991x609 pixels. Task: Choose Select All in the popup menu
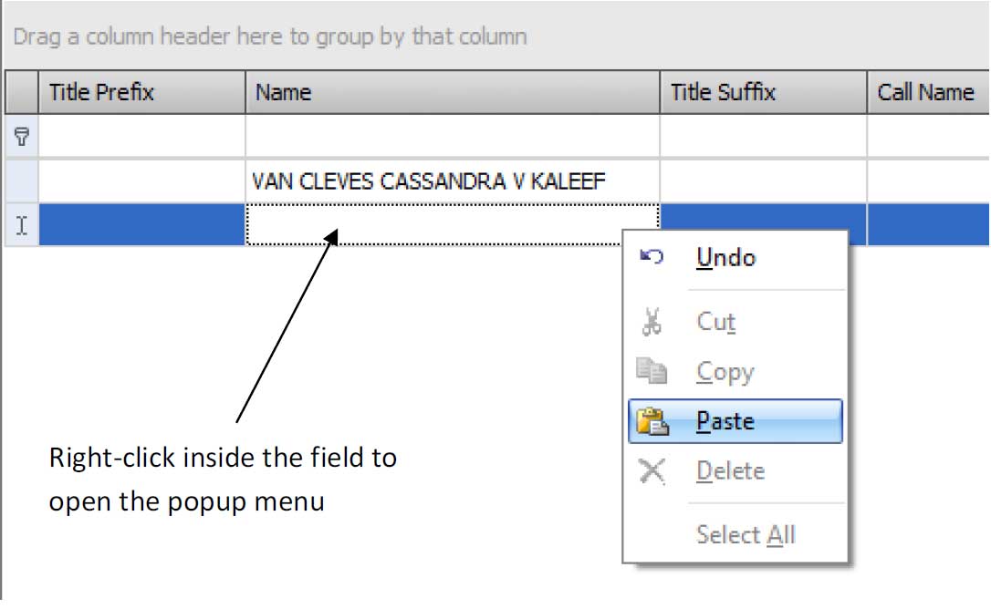tap(746, 535)
